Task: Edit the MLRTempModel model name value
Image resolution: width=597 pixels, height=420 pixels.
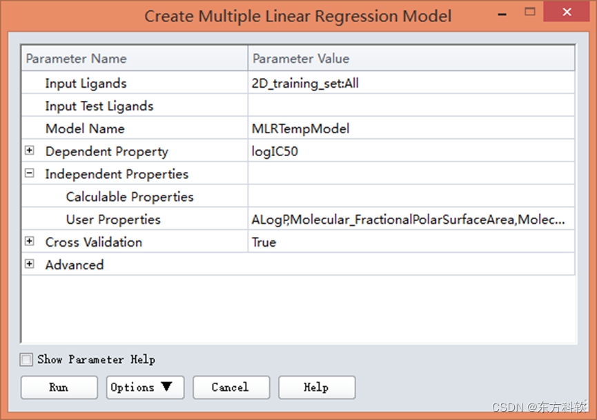Action: click(x=411, y=128)
